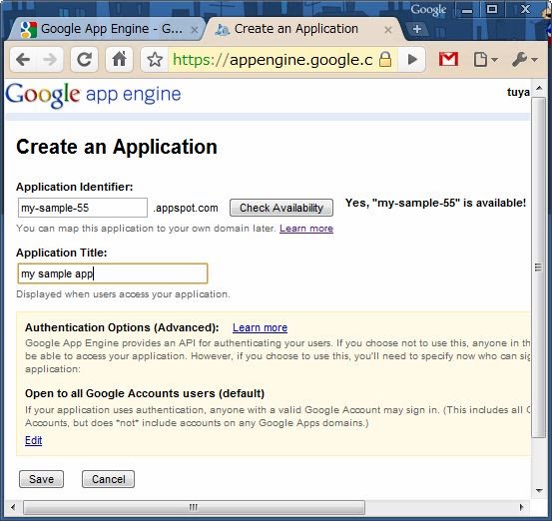Open the Gmail extension icon
The height and width of the screenshot is (521, 552).
[448, 59]
